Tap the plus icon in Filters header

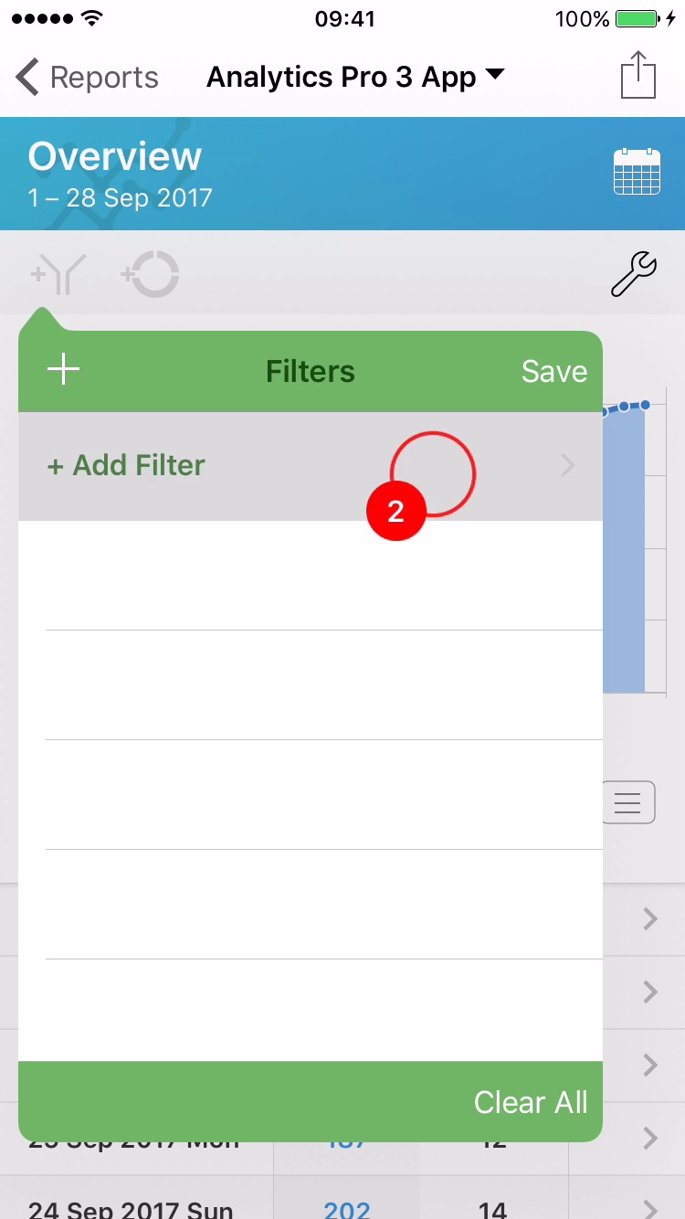click(64, 371)
